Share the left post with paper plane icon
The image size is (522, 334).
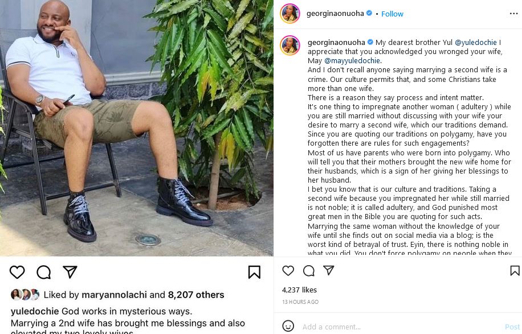coord(70,273)
